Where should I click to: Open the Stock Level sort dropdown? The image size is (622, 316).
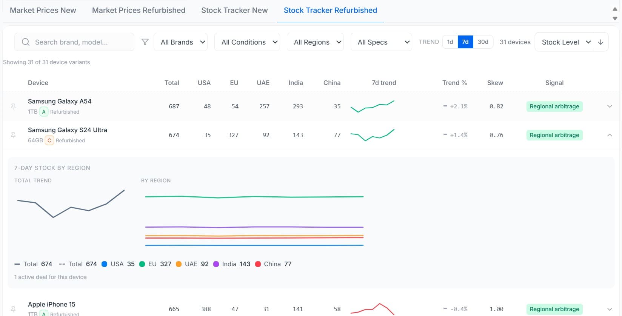[x=564, y=42]
